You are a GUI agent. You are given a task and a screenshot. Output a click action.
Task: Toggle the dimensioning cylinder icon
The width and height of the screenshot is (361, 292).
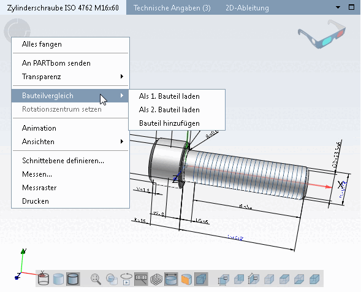point(171,279)
